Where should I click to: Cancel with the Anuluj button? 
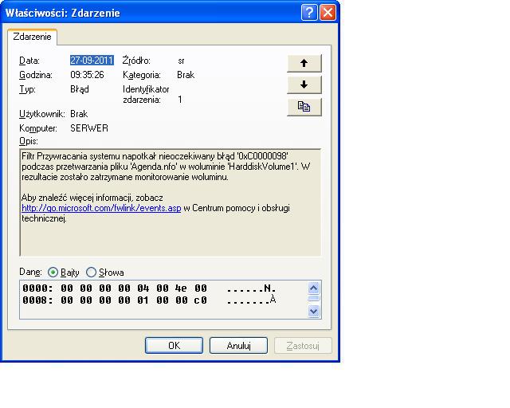238,346
